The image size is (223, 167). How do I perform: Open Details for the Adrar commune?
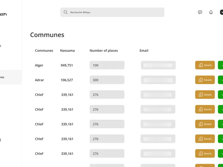205,80
